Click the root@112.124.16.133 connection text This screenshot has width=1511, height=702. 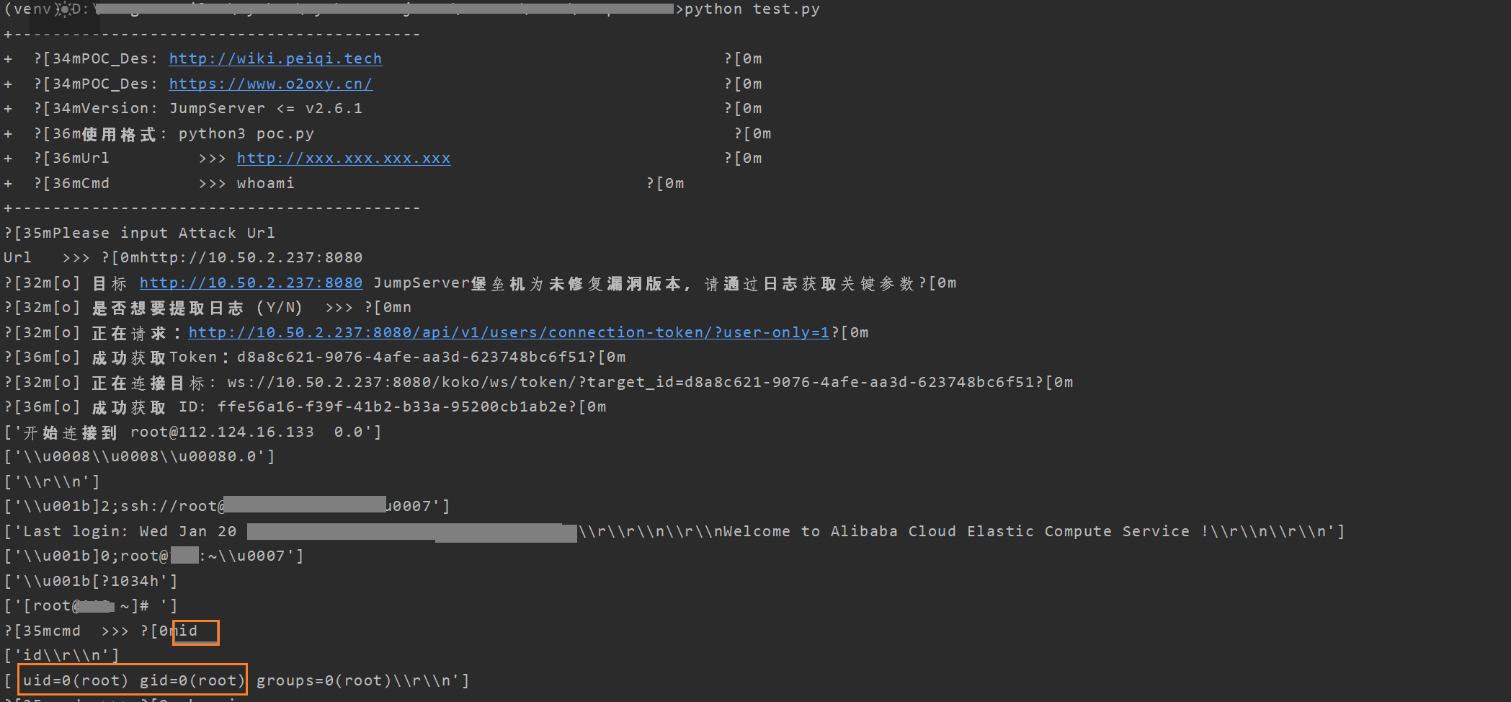tap(222, 432)
